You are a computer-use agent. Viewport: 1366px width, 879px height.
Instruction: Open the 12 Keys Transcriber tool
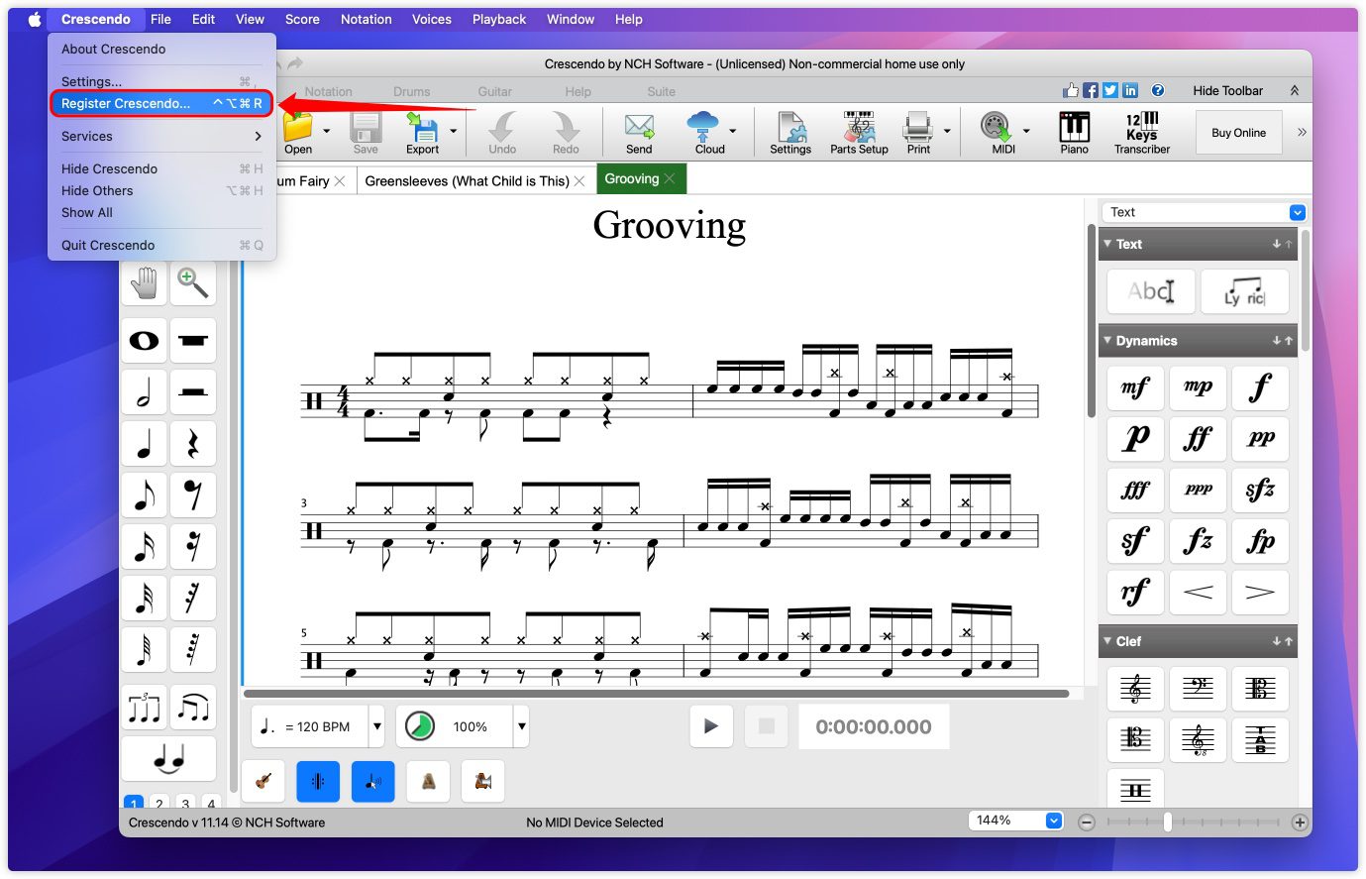[x=1141, y=133]
